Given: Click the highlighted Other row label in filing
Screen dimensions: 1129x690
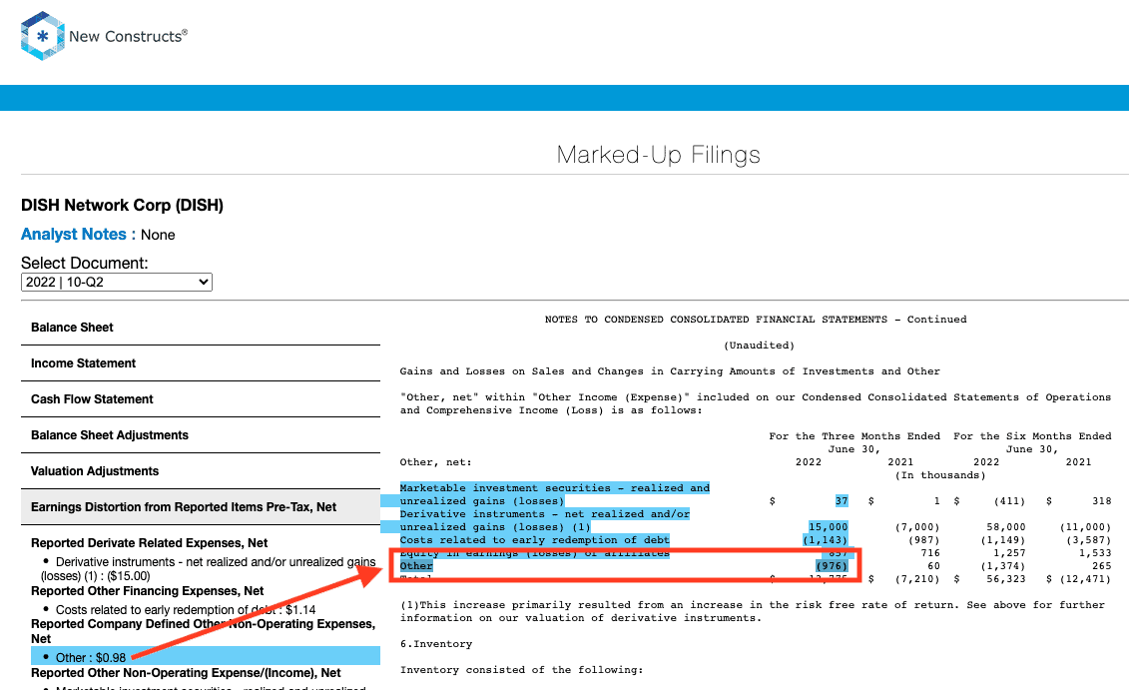Looking at the screenshot, I should pyautogui.click(x=416, y=566).
